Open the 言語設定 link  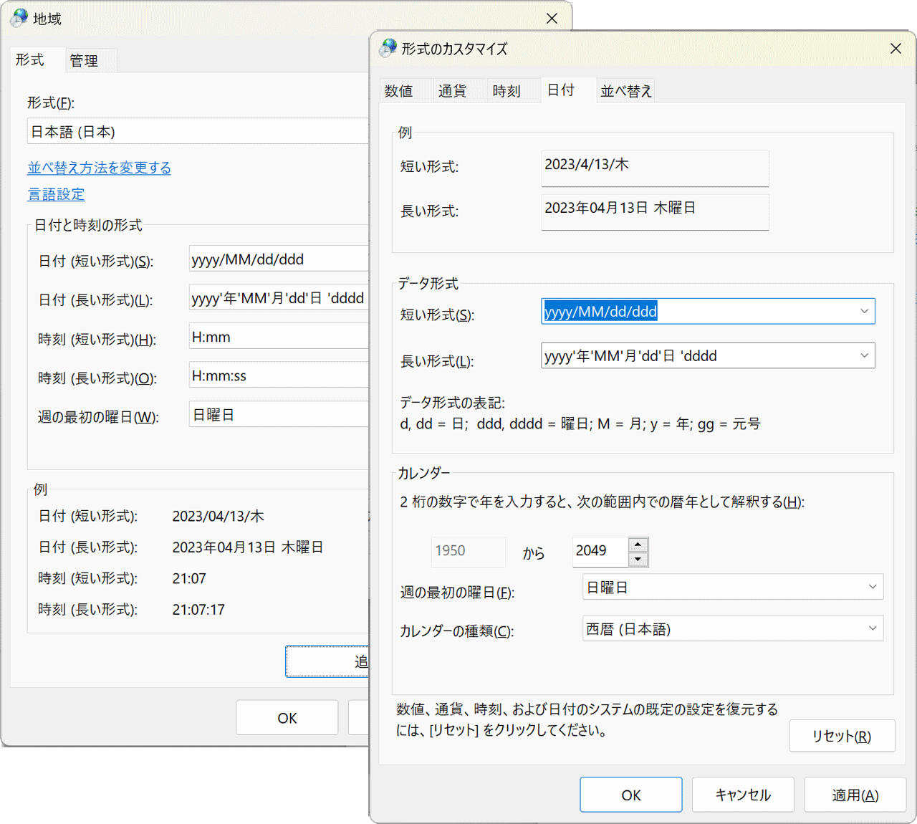pos(56,194)
